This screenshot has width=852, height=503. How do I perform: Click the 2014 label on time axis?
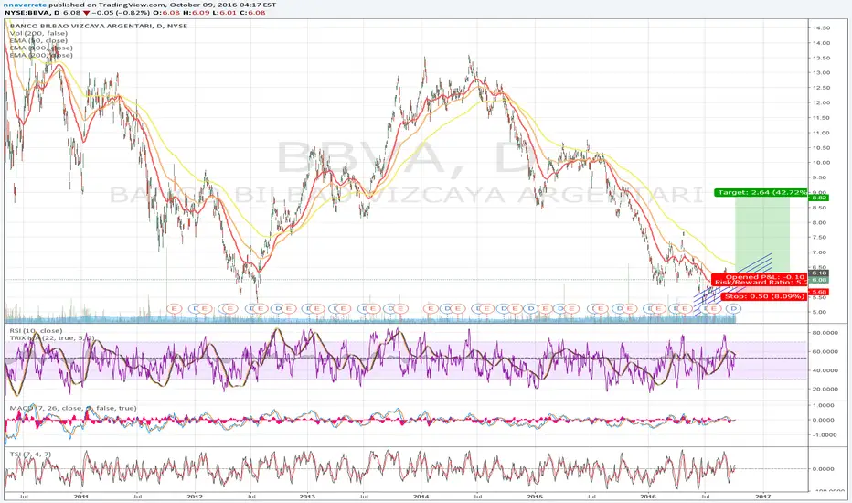click(x=421, y=496)
